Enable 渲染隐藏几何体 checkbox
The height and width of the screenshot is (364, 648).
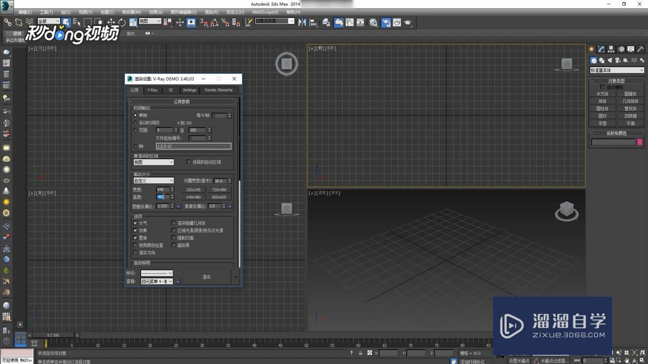tap(174, 223)
